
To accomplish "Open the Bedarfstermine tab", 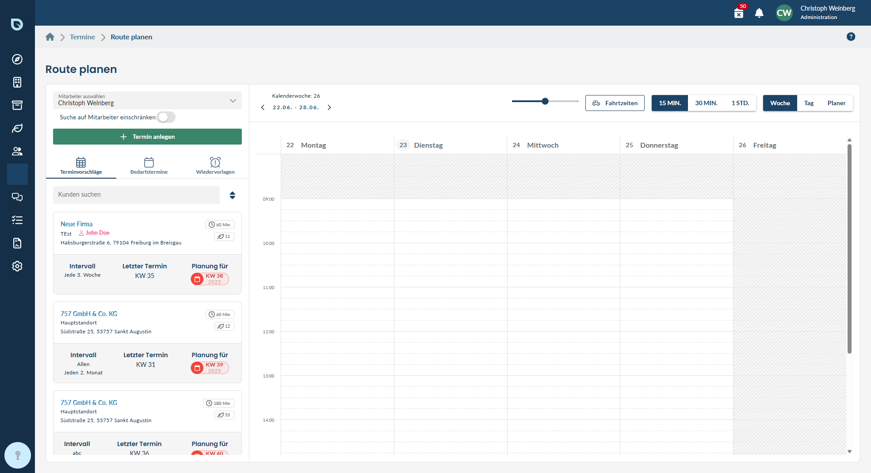I will [149, 166].
